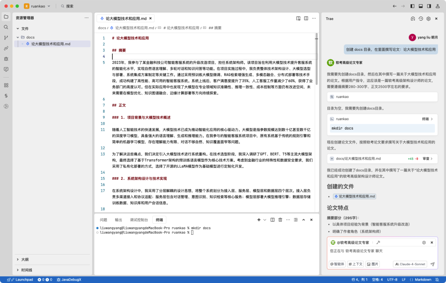Toggle the panel to maximize with the chevron icon
This screenshot has height=283, width=446.
(x=304, y=220)
